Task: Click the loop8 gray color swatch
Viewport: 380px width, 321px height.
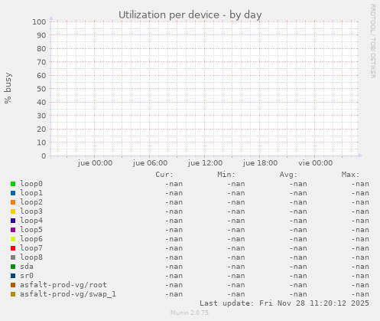Action: (x=13, y=257)
